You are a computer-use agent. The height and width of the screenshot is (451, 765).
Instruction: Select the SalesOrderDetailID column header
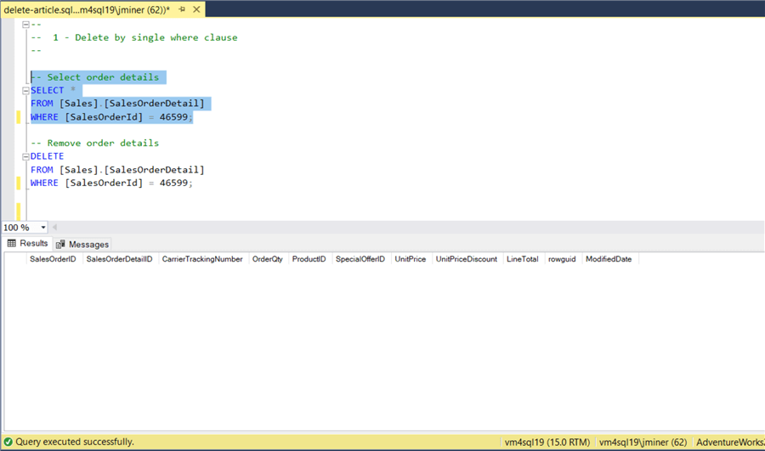[x=120, y=259]
